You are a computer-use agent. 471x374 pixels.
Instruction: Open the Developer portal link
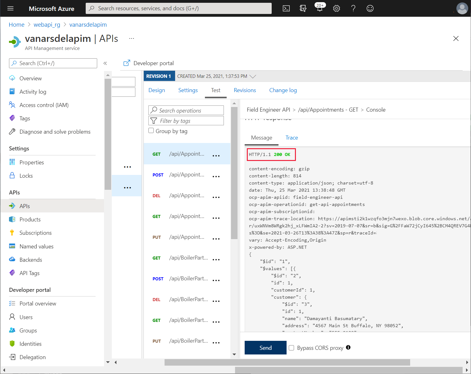149,63
